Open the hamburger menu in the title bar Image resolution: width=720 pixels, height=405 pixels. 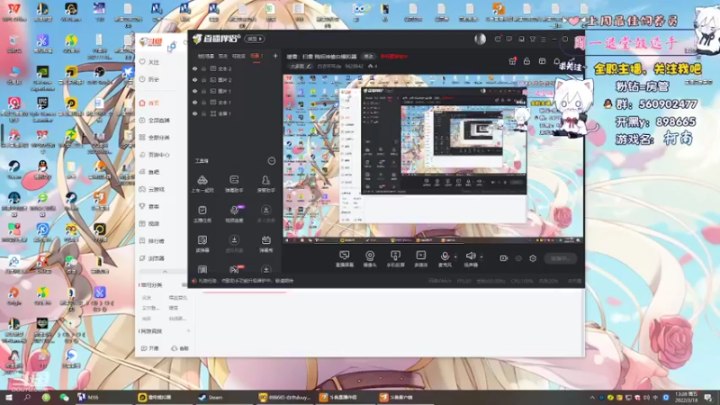coord(544,39)
